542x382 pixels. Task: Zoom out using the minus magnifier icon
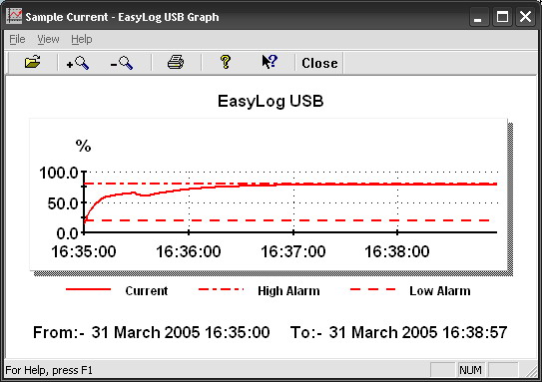coord(122,63)
